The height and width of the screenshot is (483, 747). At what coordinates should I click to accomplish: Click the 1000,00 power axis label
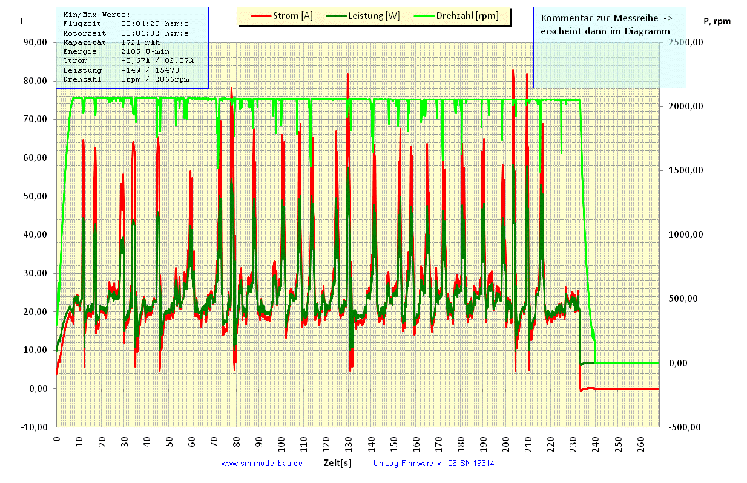click(685, 235)
